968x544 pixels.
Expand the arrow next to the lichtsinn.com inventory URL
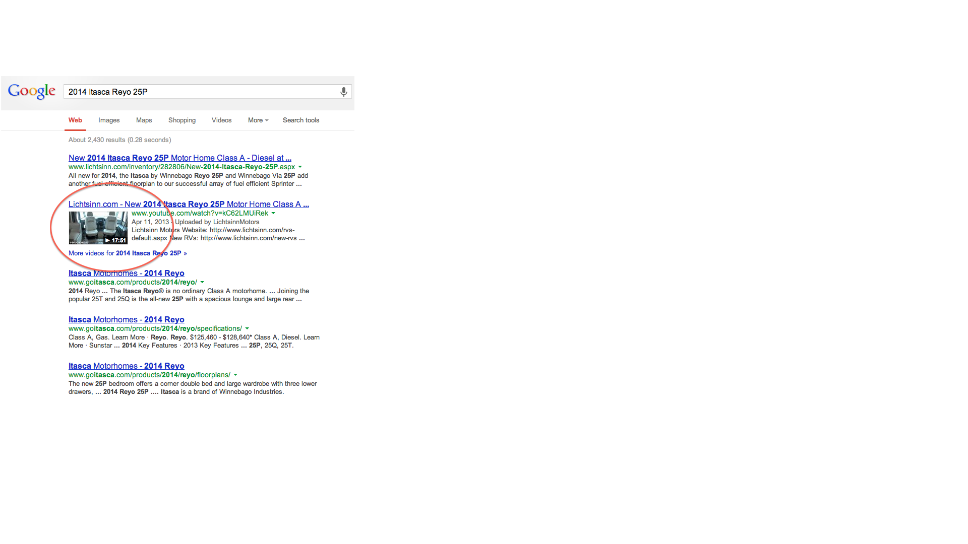click(x=300, y=167)
